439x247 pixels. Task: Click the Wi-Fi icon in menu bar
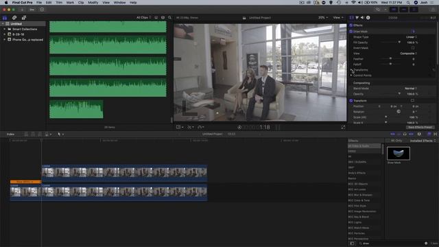(353, 3)
